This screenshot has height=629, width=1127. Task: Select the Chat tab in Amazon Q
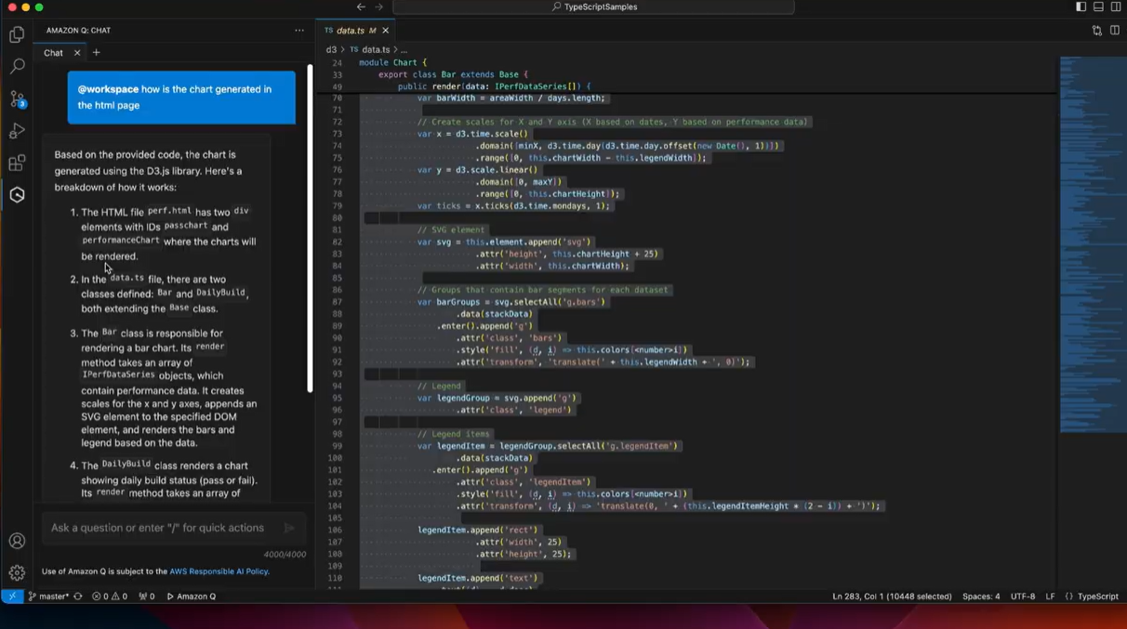click(54, 53)
